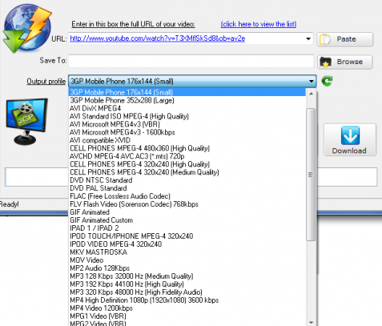The image size is (382, 326).
Task: Pick AVI Microsoft MPEG4v3 - 1600kbps
Action: click(x=187, y=132)
